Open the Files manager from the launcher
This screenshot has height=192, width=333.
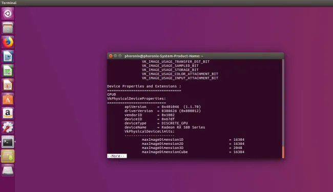pyautogui.click(x=8, y=28)
